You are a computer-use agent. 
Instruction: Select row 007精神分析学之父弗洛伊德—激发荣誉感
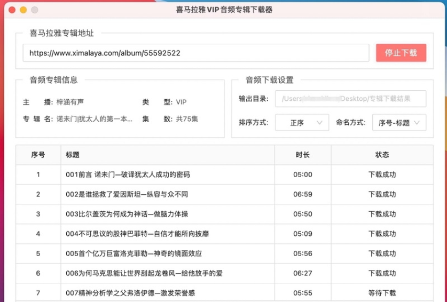click(225, 293)
